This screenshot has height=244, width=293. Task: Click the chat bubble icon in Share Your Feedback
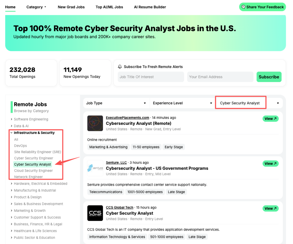pos(244,7)
